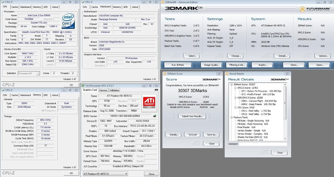Collapse the HDR/SM3.0 Score tree node

click(x=235, y=98)
